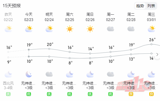The width and height of the screenshot is (160, 101).
Task: Click the partly cloudy icon for 今天 02/23
Action: pyautogui.click(x=29, y=29)
